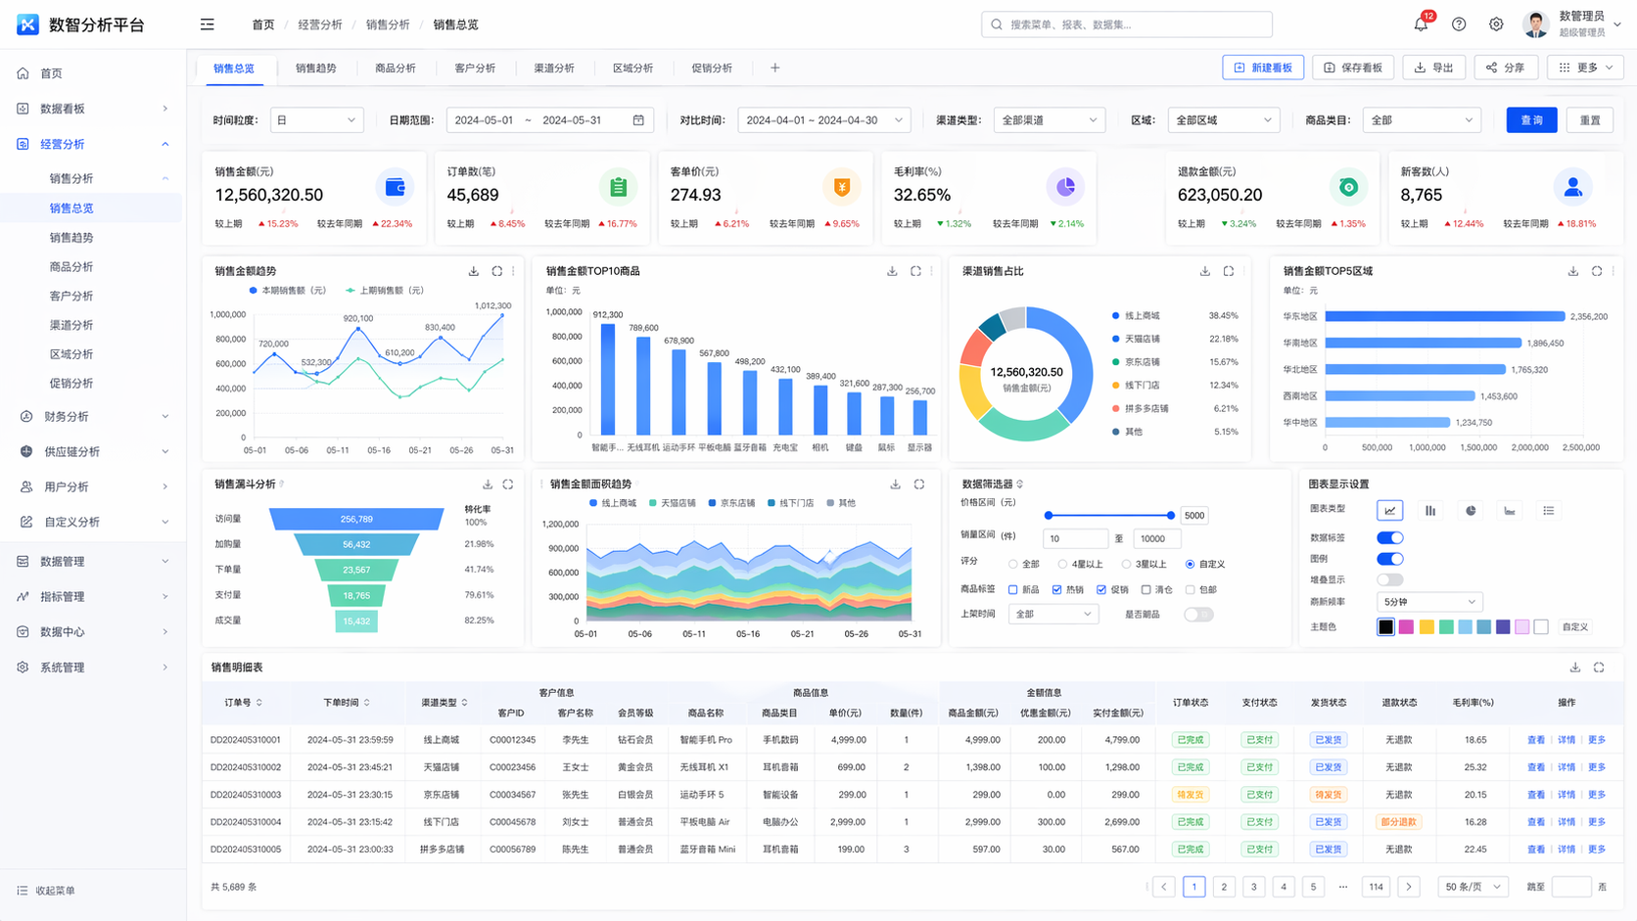Choose the yellow theme color swatch
This screenshot has height=921, width=1637.
(1427, 627)
